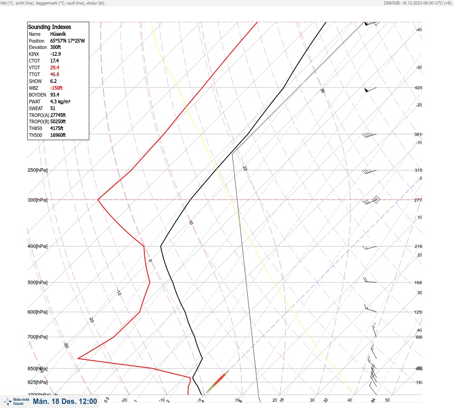
Task: Click the station name Húsavík
Action: 58,34
